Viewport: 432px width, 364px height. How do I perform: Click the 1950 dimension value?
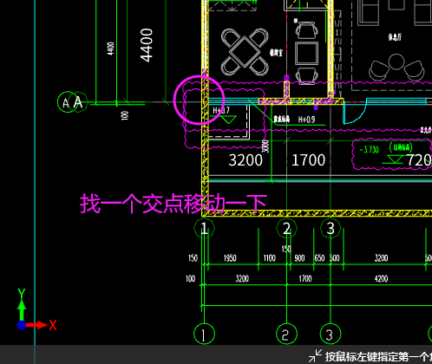tap(230, 258)
